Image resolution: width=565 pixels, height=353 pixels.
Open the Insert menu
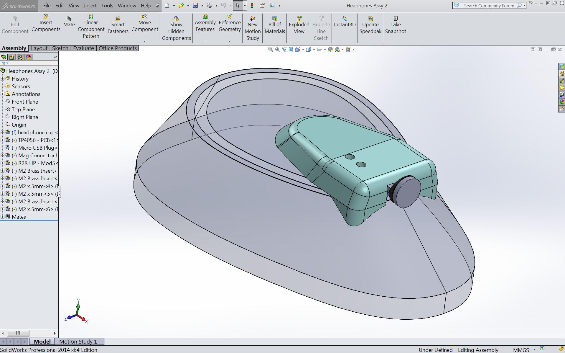[x=90, y=6]
